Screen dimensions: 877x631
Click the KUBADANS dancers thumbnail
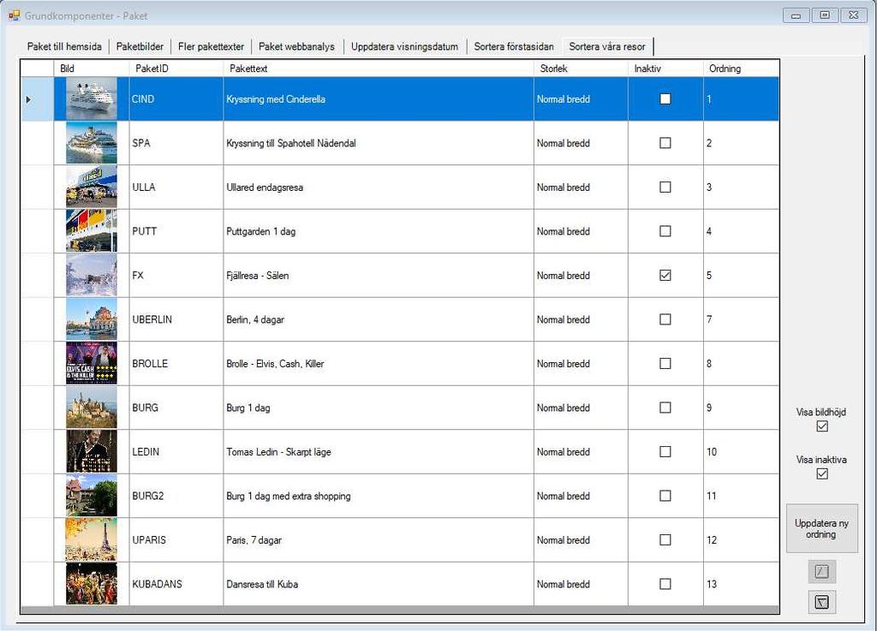click(92, 584)
